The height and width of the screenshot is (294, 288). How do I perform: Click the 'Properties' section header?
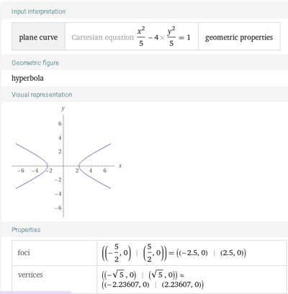(x=26, y=230)
